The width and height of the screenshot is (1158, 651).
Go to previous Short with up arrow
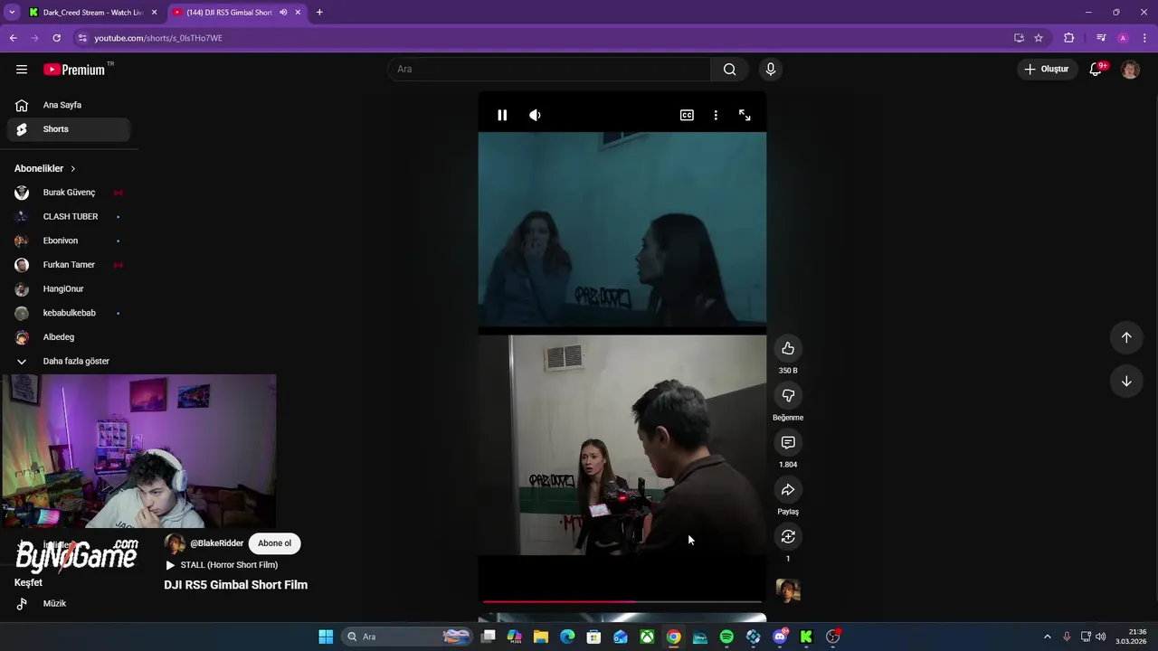[x=1126, y=337]
